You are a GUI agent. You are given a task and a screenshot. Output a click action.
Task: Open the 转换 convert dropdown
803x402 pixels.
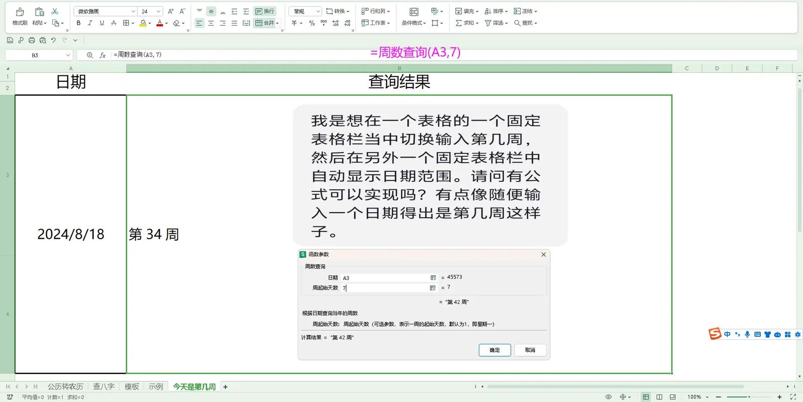[337, 11]
